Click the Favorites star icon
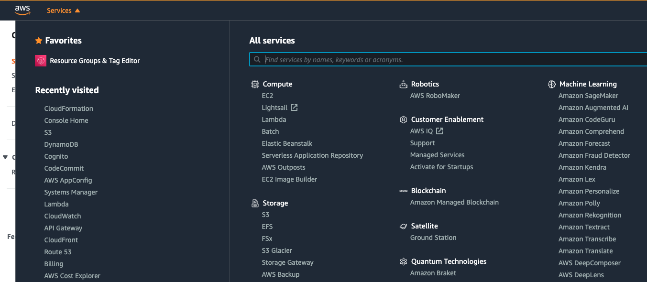 click(39, 41)
